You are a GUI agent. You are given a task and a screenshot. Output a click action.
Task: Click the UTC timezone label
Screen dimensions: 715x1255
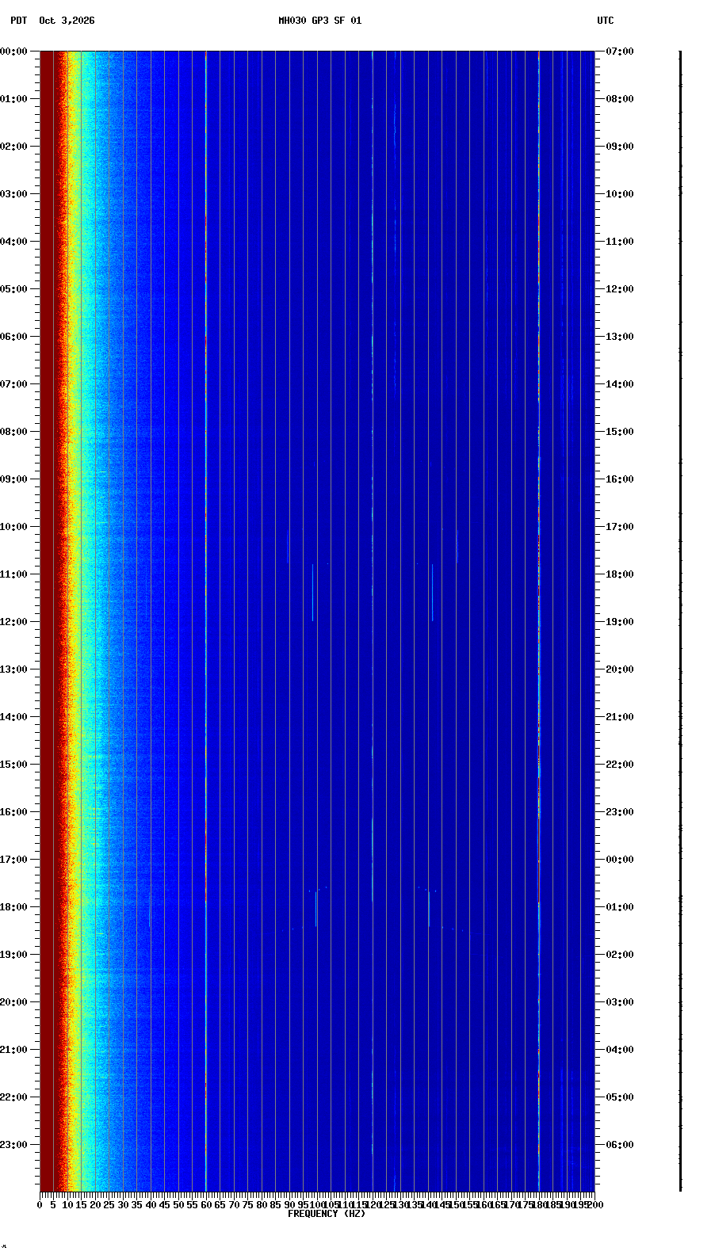[606, 21]
